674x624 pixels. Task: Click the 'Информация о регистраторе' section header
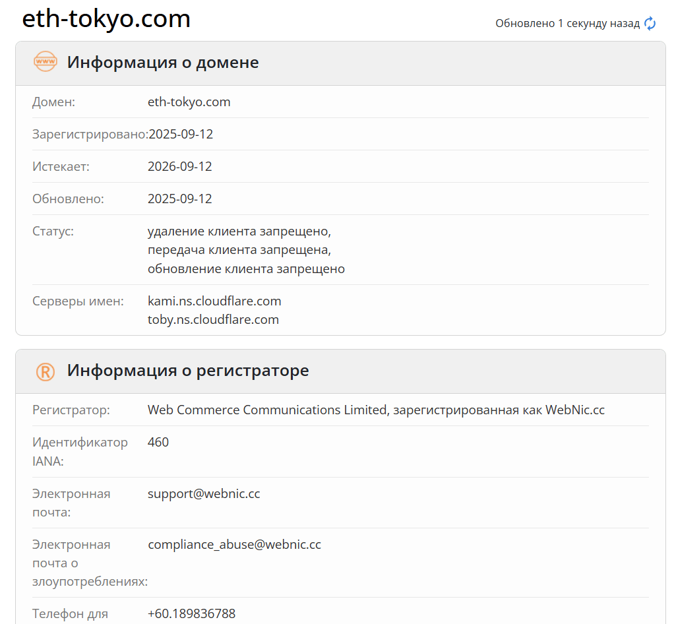tap(188, 371)
